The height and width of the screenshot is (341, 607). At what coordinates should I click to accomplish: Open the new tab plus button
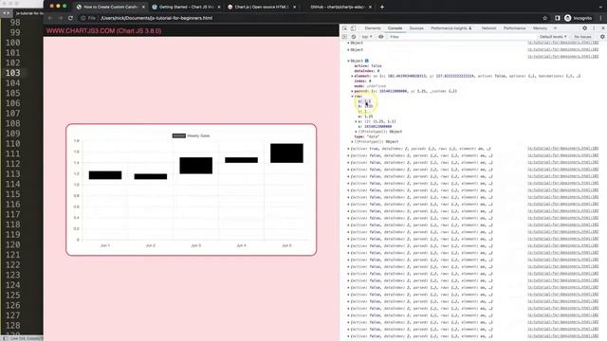click(382, 7)
